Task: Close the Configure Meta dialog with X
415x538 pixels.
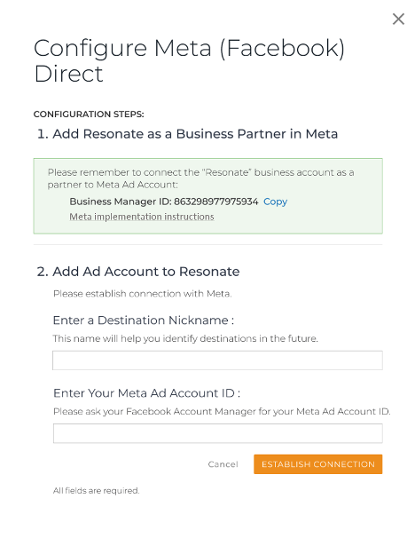Action: tap(398, 20)
